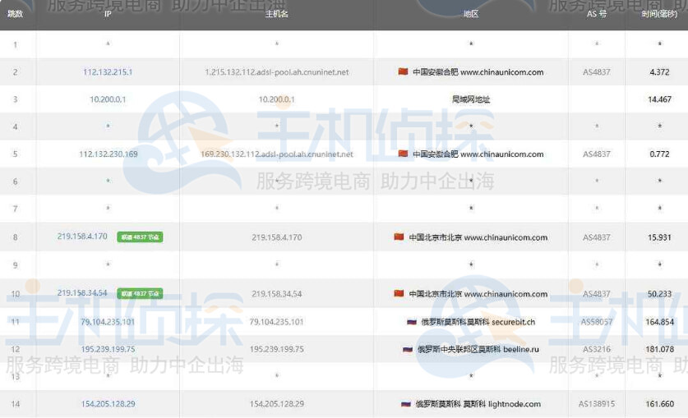Click the Russia flag beside securebit.ch
The width and height of the screenshot is (688, 418).
[411, 322]
